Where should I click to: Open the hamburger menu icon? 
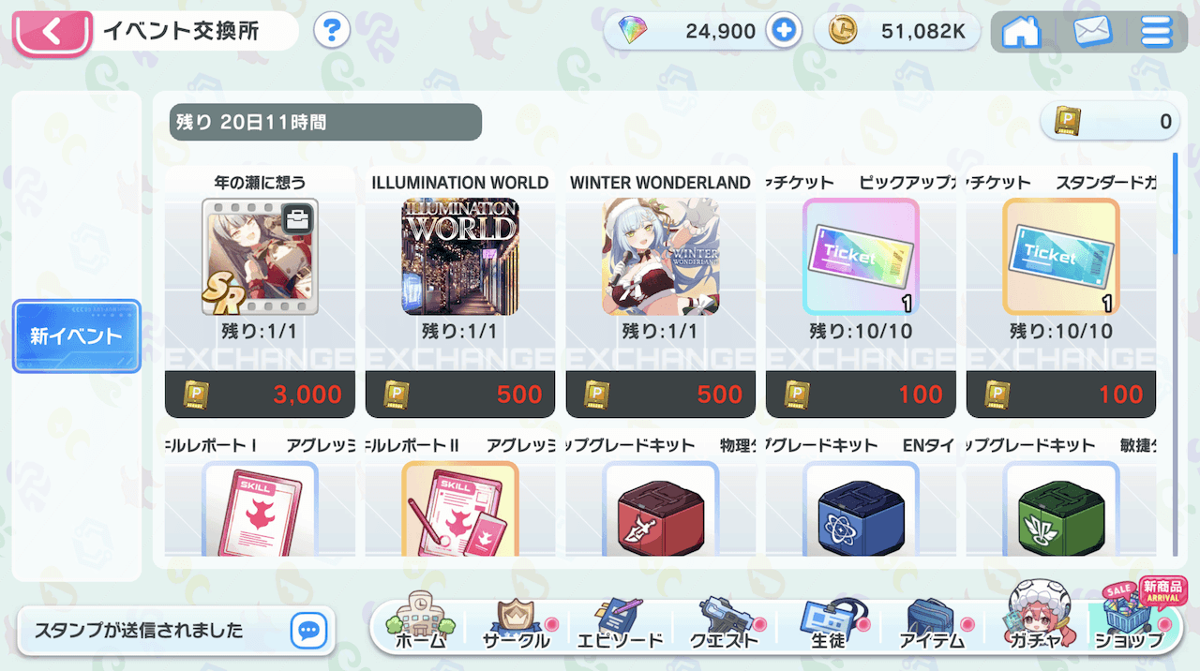coord(1157,32)
